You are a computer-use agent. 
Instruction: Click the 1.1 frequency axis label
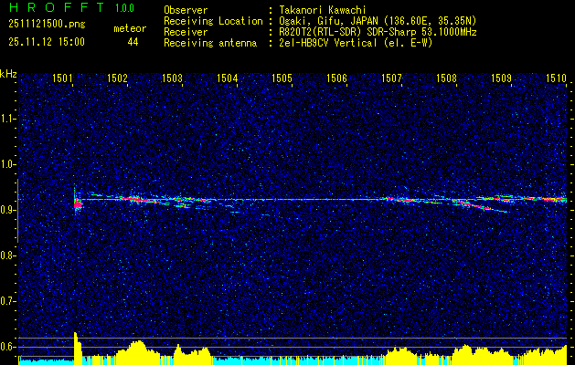[7, 119]
